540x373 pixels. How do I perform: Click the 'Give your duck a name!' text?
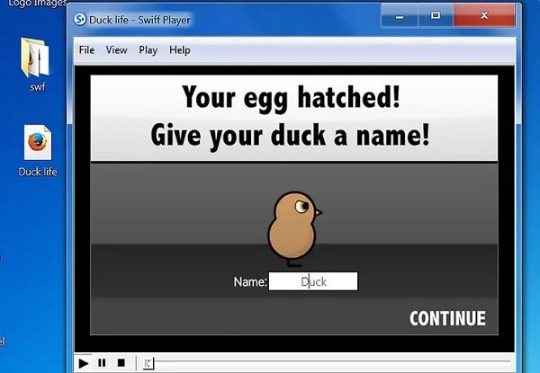pos(291,136)
